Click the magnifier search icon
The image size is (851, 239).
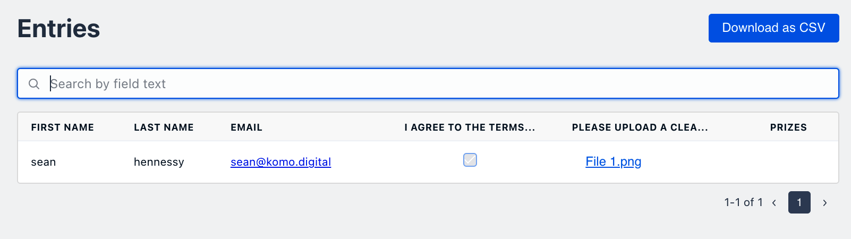[34, 84]
